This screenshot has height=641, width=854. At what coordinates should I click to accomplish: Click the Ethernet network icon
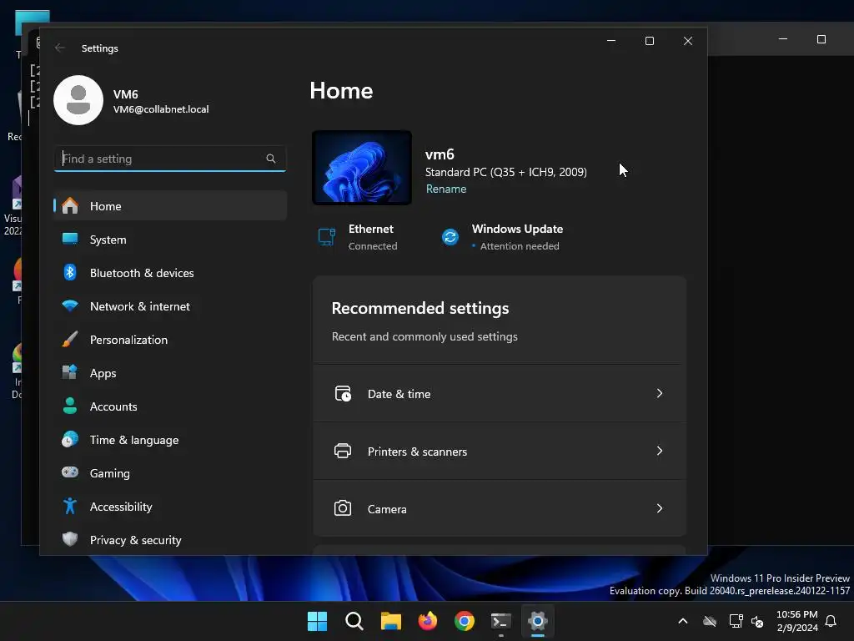(326, 237)
